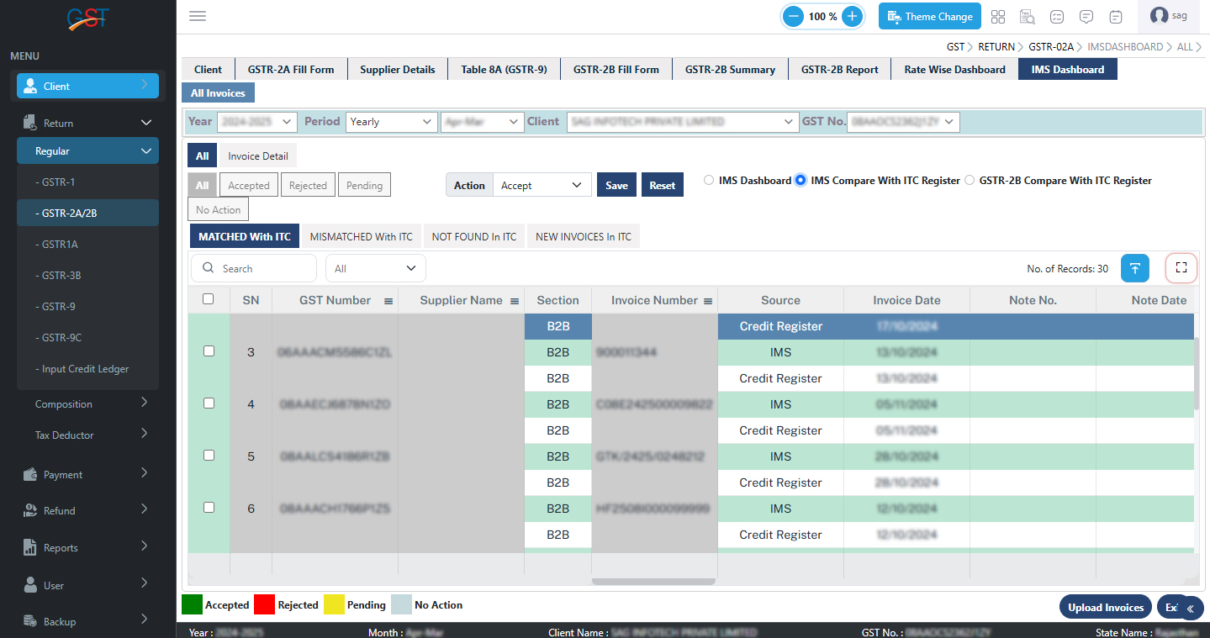The width and height of the screenshot is (1210, 638).
Task: Open the grid apps icon in header
Action: pos(998,17)
